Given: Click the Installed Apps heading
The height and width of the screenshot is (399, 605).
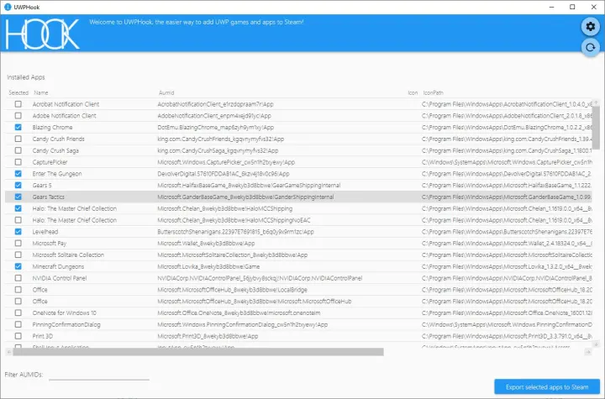Looking at the screenshot, I should [x=26, y=77].
